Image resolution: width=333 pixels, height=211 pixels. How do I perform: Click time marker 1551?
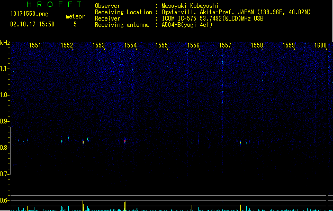(35, 45)
